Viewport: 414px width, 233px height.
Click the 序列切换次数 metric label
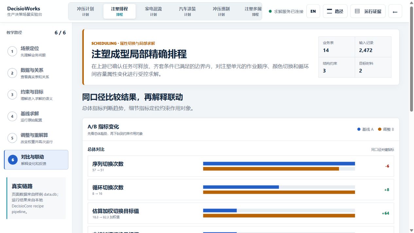(x=108, y=164)
